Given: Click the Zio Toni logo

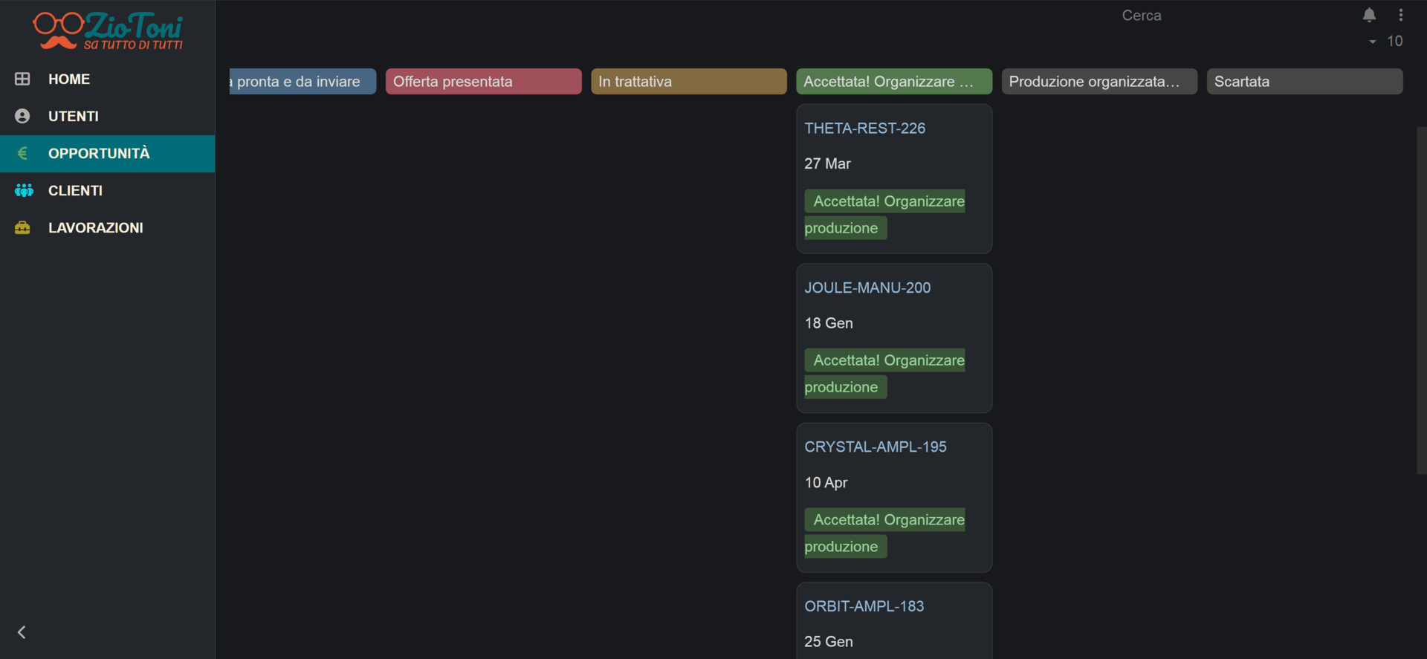Looking at the screenshot, I should (x=108, y=31).
